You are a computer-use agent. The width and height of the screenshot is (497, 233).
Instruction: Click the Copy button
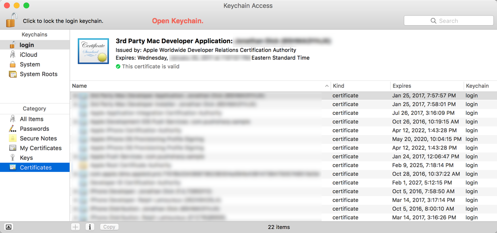[x=109, y=227]
